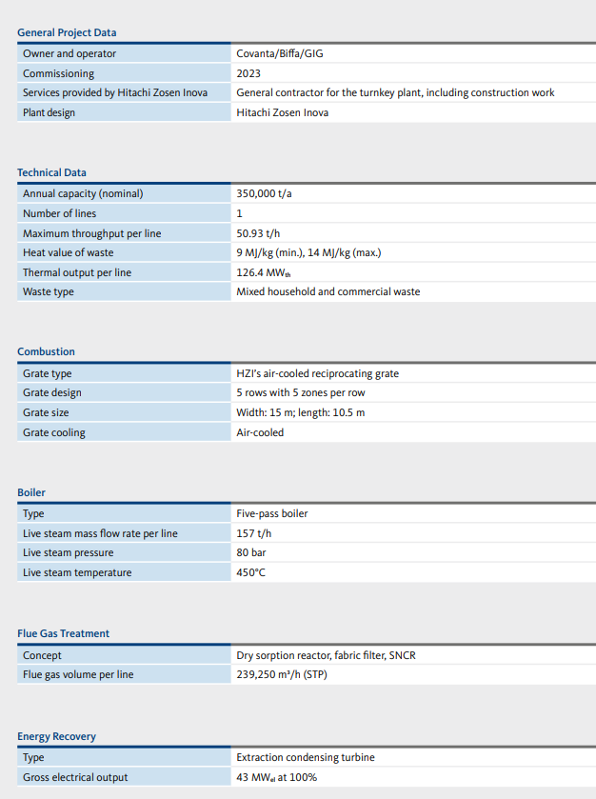
Task: Click the Technical Data section heading
Action: (x=51, y=172)
